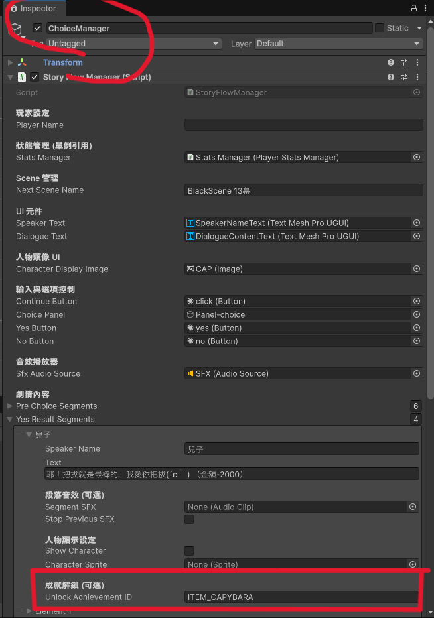434x618 pixels.
Task: Open Transform component help icon
Action: tap(391, 62)
